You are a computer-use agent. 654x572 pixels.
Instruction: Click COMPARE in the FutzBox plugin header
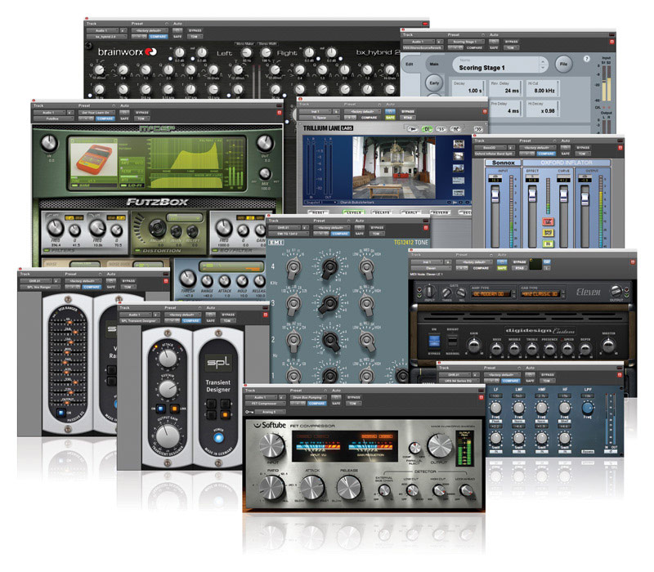[105, 118]
